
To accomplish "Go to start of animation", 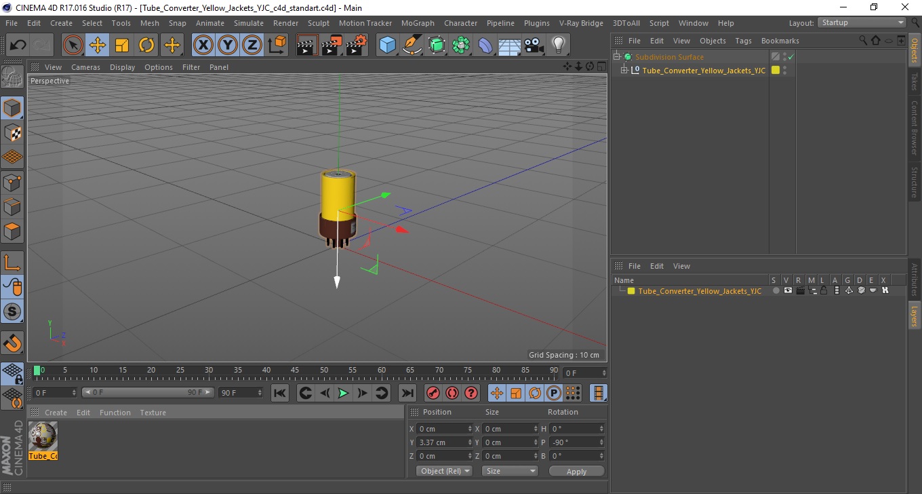I will click(279, 393).
